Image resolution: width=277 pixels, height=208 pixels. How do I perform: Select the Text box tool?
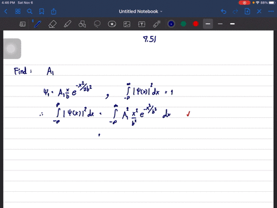click(142, 24)
